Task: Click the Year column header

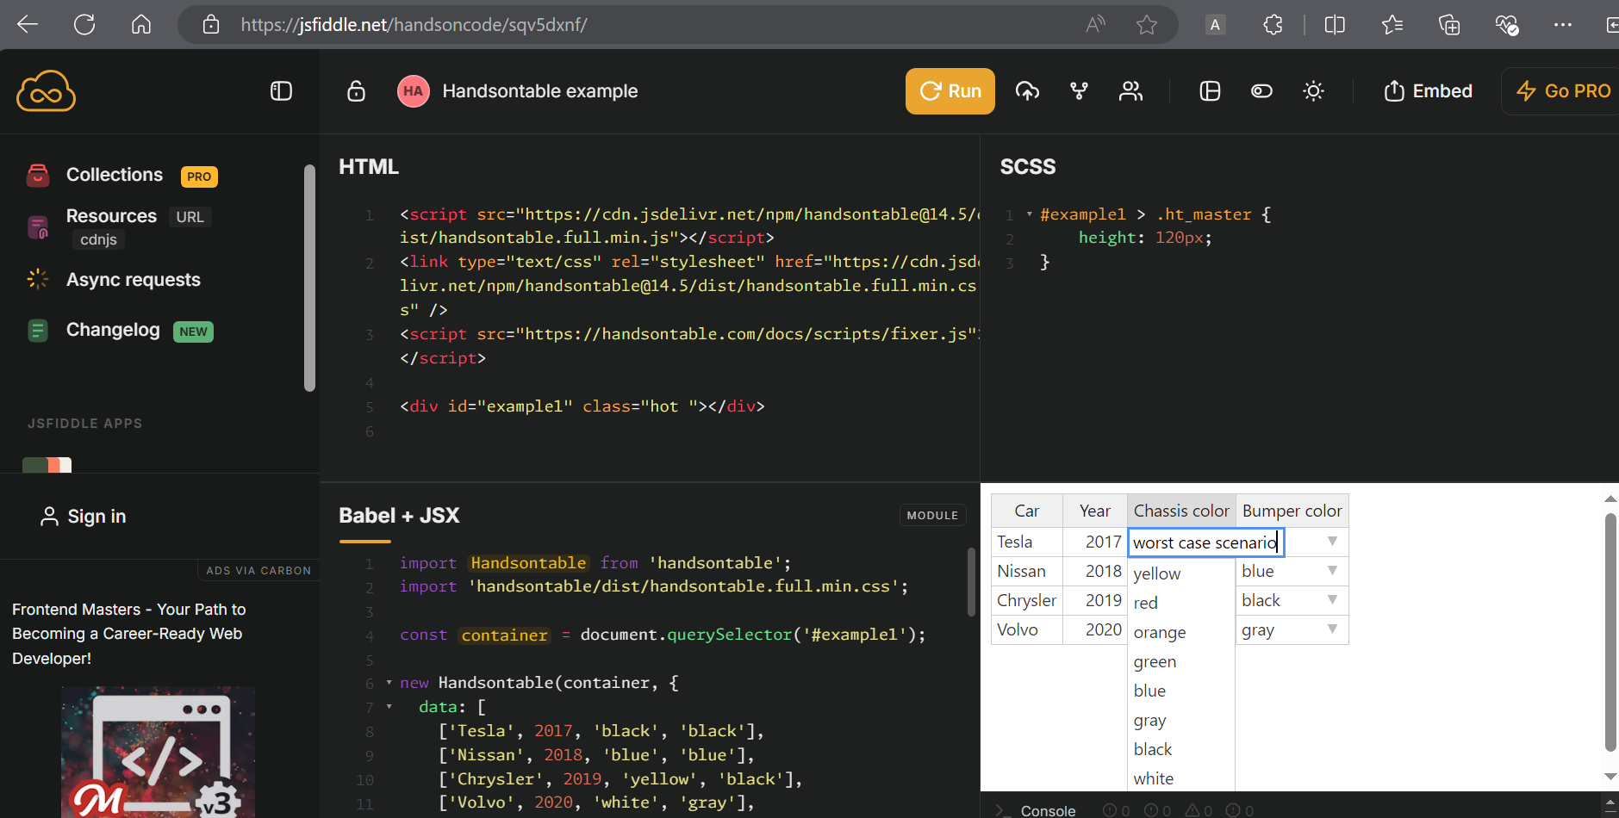Action: (1095, 511)
